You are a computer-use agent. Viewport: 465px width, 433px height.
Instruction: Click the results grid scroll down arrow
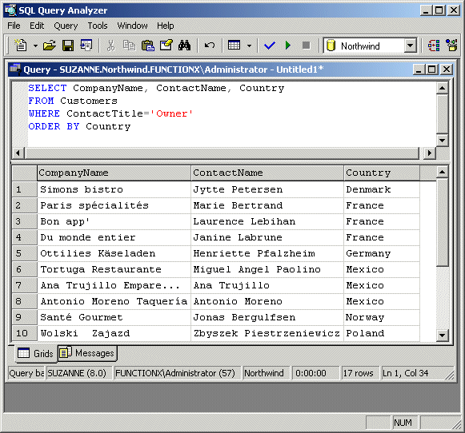[x=442, y=336]
